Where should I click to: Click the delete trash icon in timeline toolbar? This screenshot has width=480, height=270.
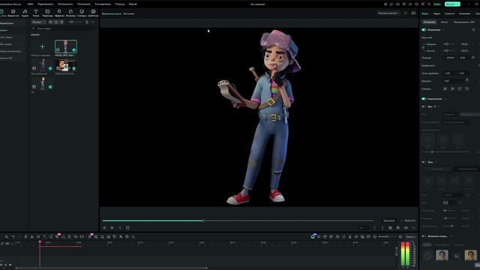coord(25,237)
